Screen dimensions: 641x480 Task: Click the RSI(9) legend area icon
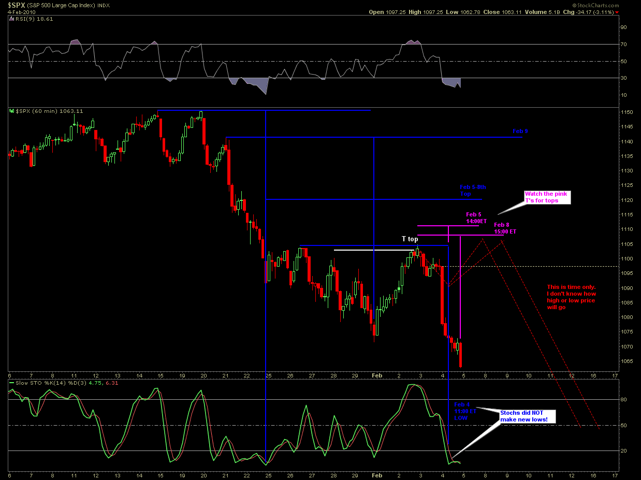coord(11,18)
